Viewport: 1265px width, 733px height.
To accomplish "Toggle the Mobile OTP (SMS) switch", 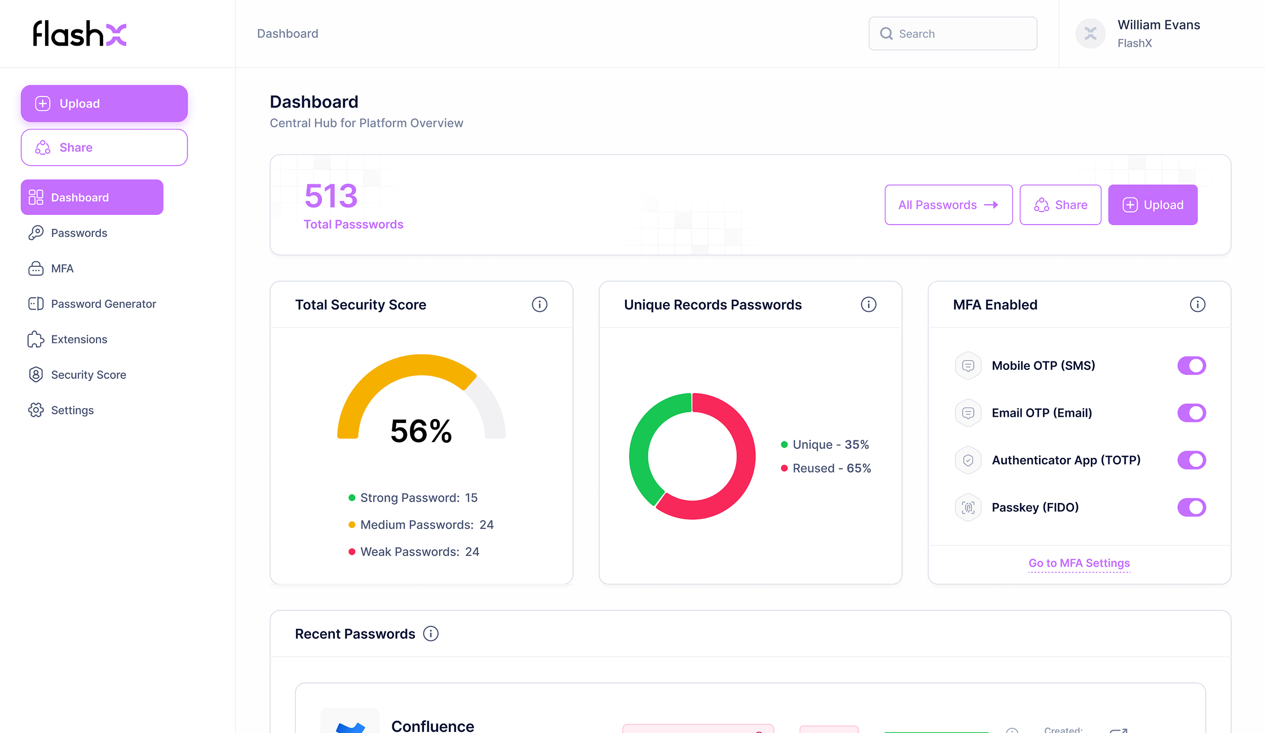I will click(x=1192, y=365).
